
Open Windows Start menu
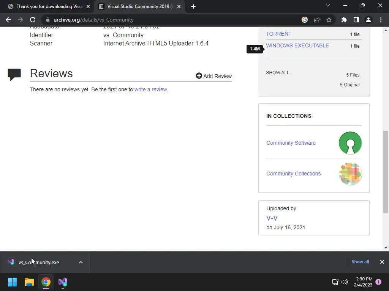12,282
